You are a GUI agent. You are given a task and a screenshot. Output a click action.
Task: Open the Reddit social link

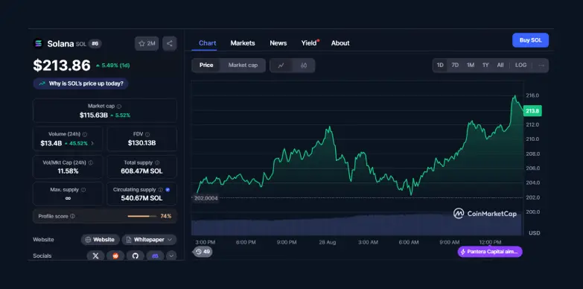(115, 256)
